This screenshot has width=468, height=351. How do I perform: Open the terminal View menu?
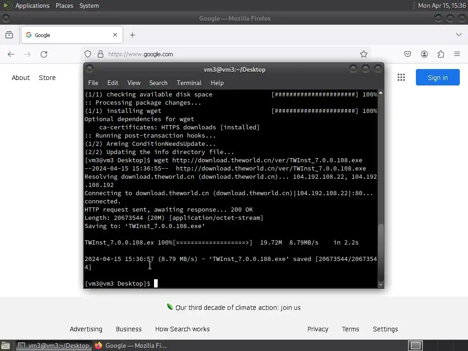coord(134,83)
